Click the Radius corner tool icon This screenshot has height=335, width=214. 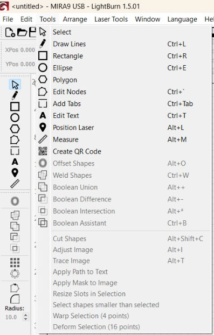pyautogui.click(x=15, y=299)
